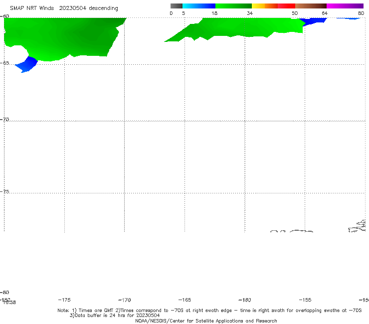Click the cyan-to-blue segment of the color bar

199,6
